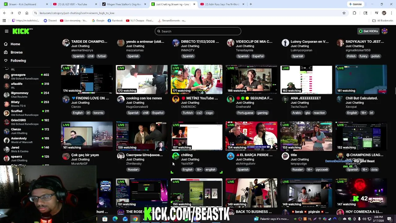Switch to Megan Thee Stallion's Dog tab
396x223 pixels.
[124, 4]
